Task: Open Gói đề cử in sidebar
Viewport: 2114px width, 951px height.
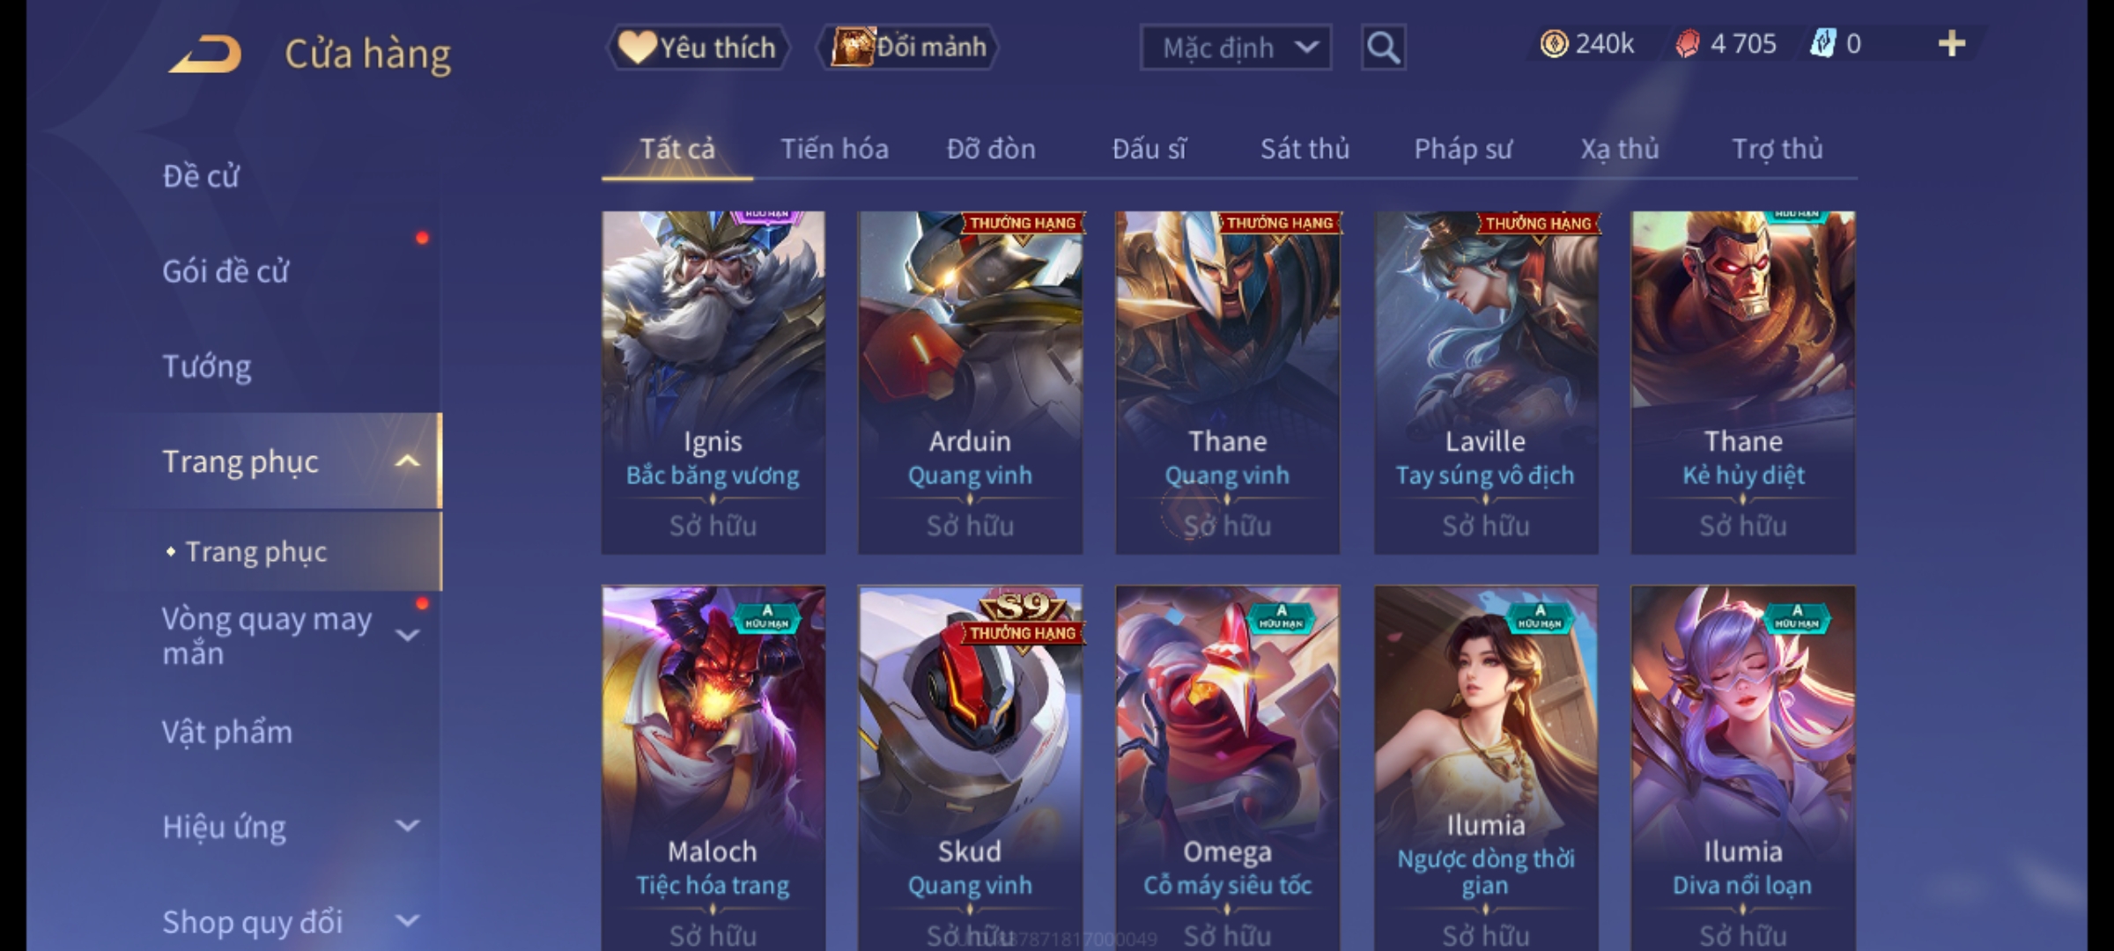Action: [225, 271]
